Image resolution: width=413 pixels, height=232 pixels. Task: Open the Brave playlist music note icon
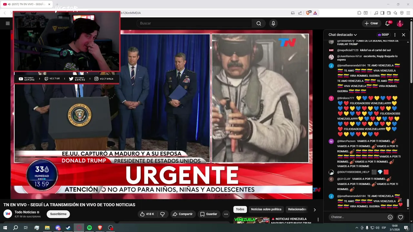[x=376, y=13]
